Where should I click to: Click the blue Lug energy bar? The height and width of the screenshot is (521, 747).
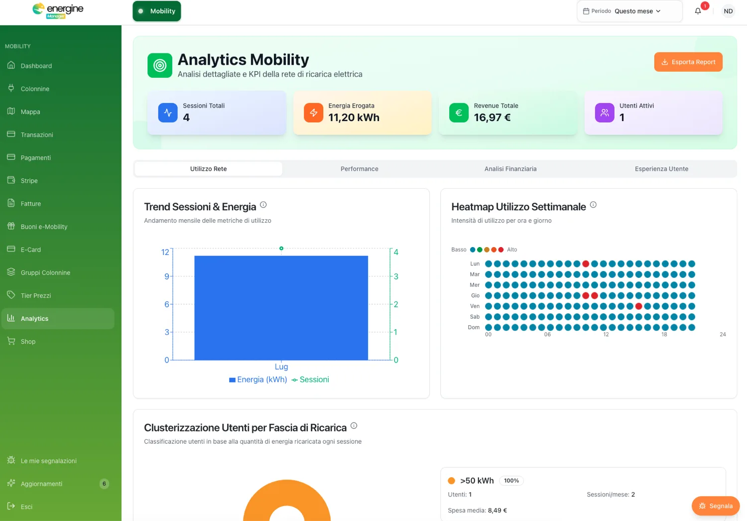[x=281, y=308]
